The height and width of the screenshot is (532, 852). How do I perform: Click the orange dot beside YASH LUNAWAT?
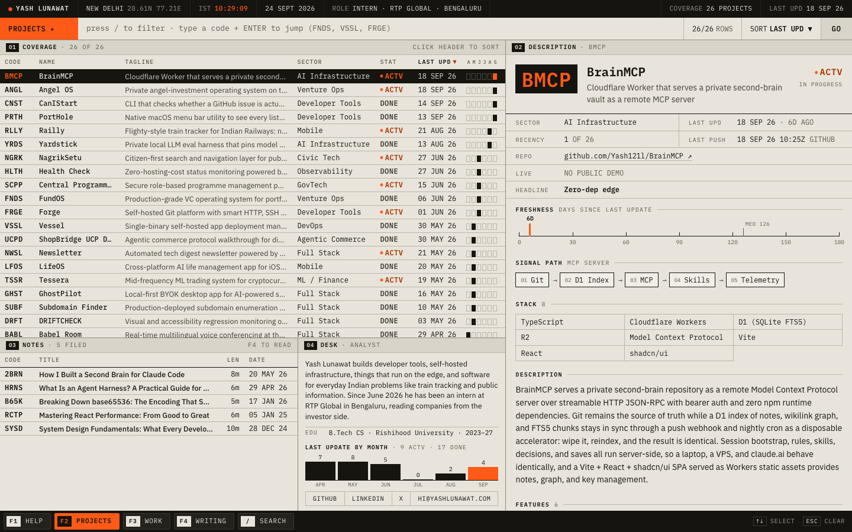(10, 9)
